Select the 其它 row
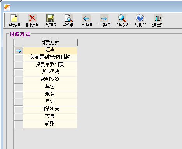This screenshot has width=182, height=149. coord(50,88)
